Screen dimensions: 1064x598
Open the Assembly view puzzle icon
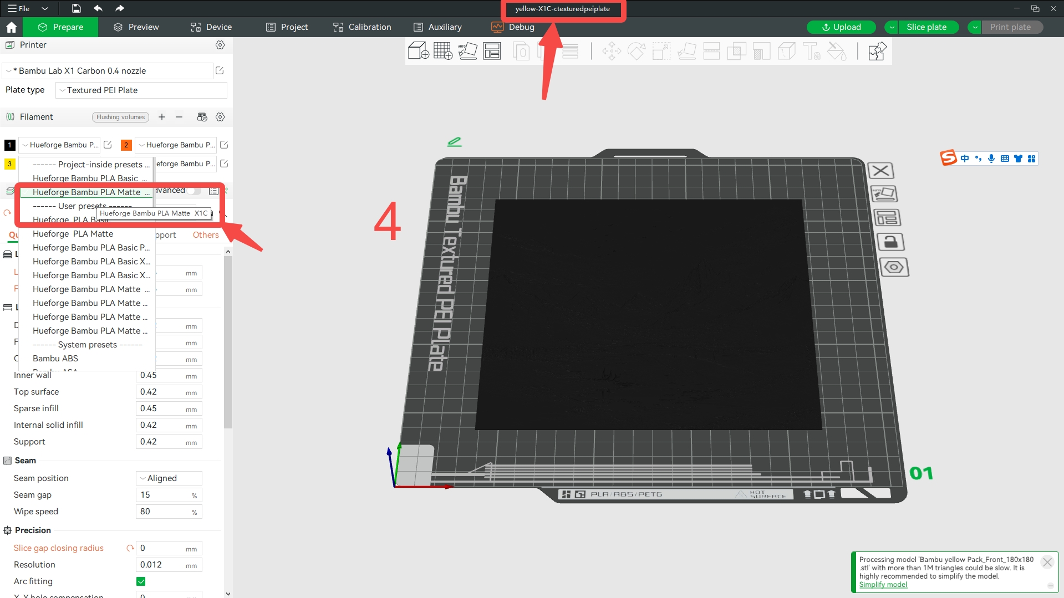coord(877,51)
